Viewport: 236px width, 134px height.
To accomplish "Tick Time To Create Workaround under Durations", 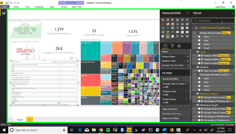I will [199, 71].
